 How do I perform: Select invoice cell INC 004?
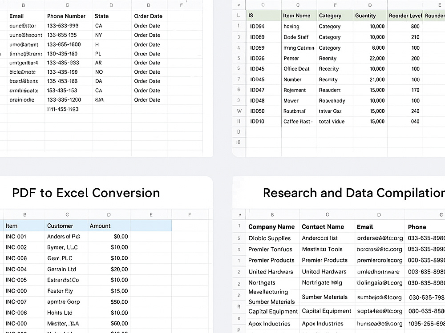click(x=24, y=270)
